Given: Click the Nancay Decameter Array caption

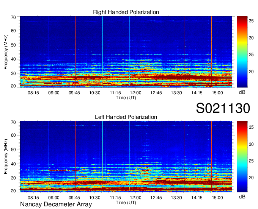Looking at the screenshot, I should pyautogui.click(x=56, y=204).
